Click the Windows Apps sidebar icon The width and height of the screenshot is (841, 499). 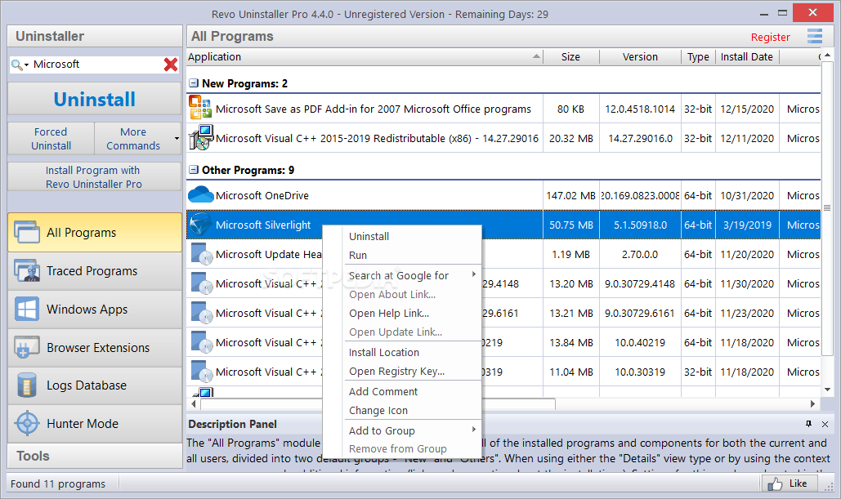click(27, 310)
